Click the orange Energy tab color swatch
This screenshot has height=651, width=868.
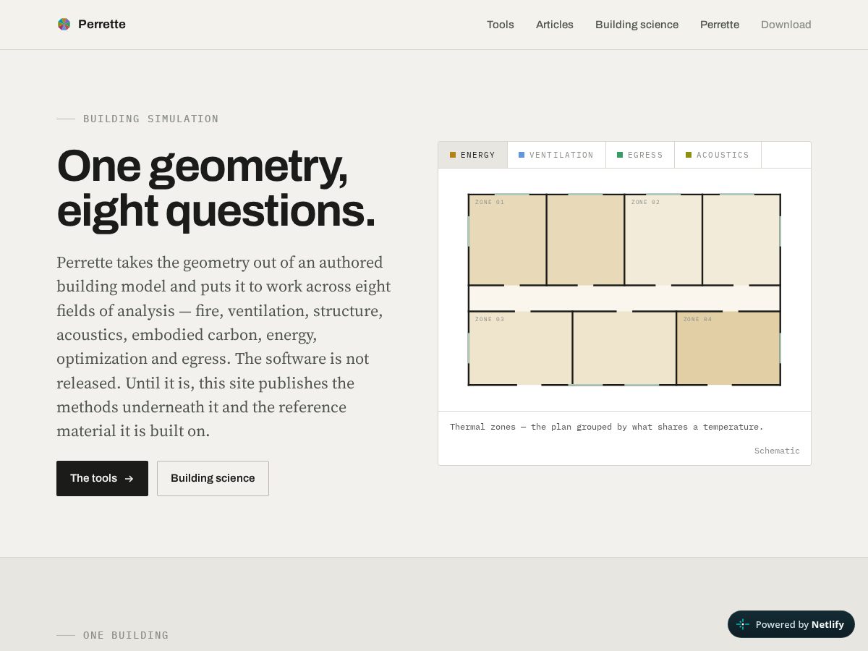point(453,155)
